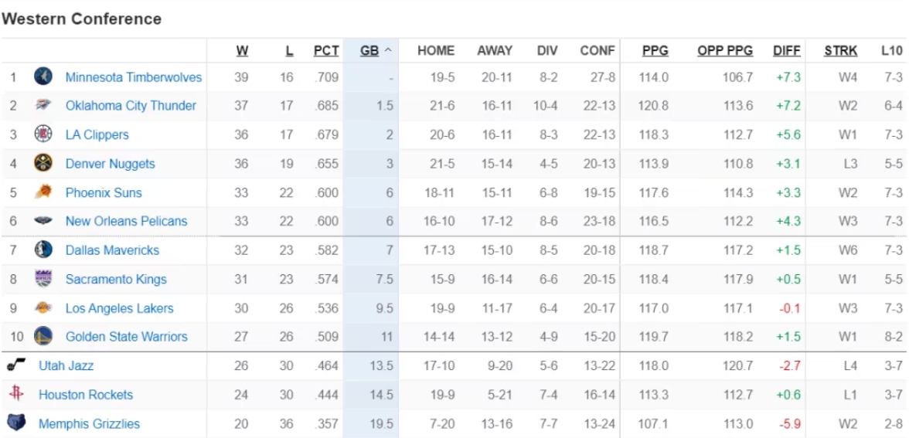The width and height of the screenshot is (909, 438).
Task: Click the LA Clippers logo icon
Action: click(x=43, y=134)
